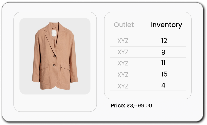Select the Inventory tab heading
Viewport: 207px width, 125px height.
pos(166,25)
